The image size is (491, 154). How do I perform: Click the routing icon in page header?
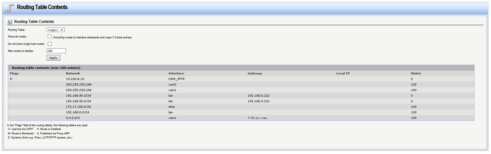(10, 8)
